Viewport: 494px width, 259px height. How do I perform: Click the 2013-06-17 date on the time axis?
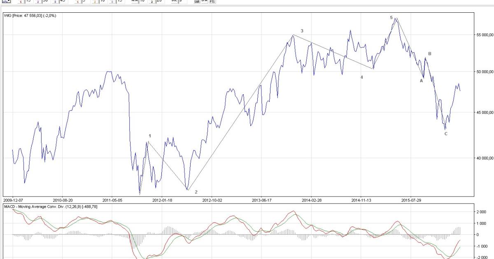coord(261,200)
